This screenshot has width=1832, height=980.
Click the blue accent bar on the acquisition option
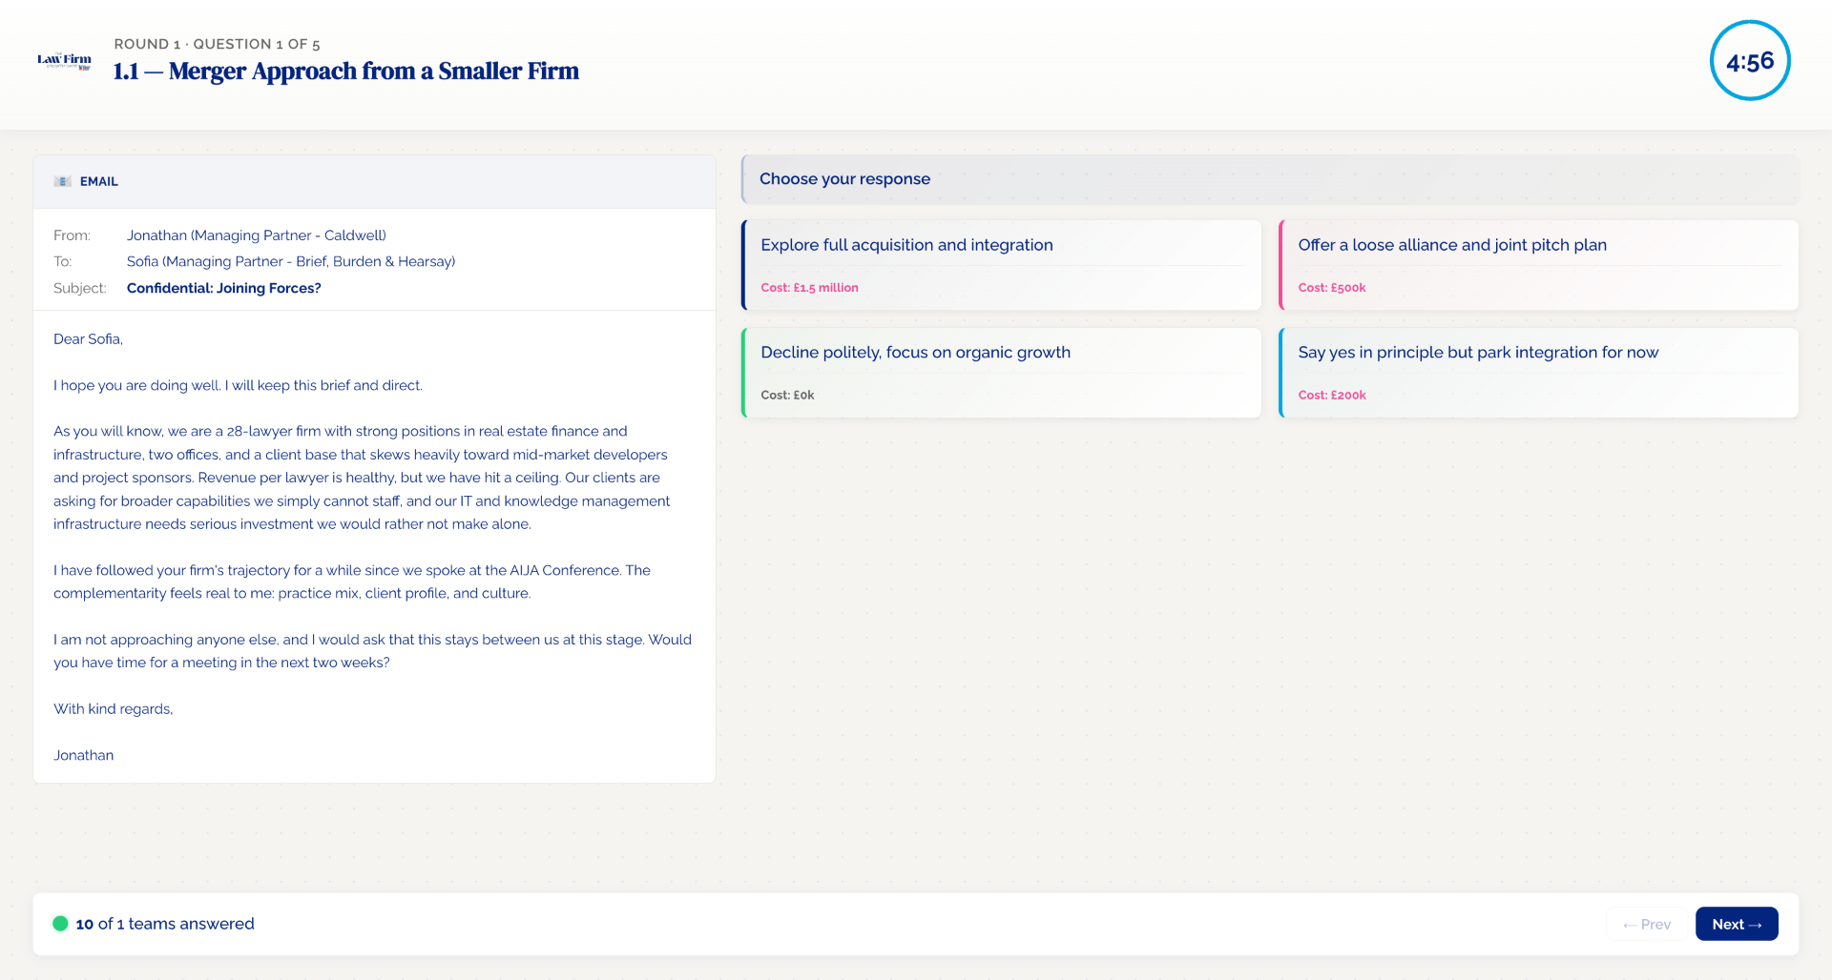pyautogui.click(x=743, y=265)
